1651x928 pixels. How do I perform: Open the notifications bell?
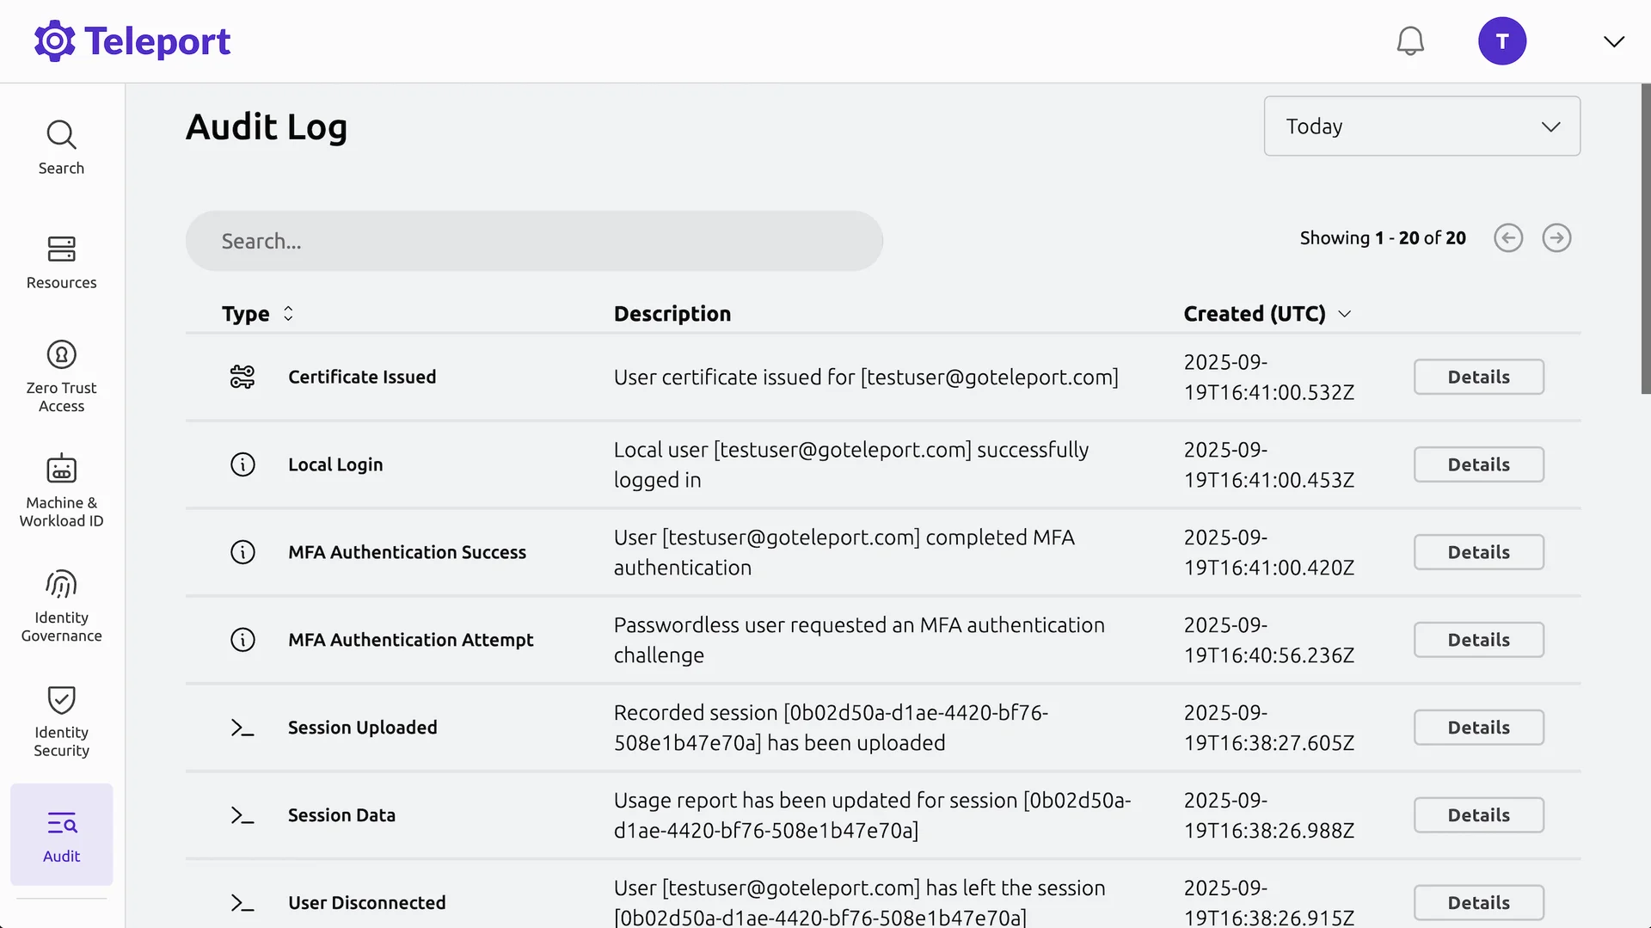[x=1410, y=41]
